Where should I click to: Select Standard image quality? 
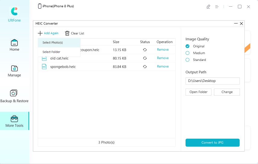187,60
